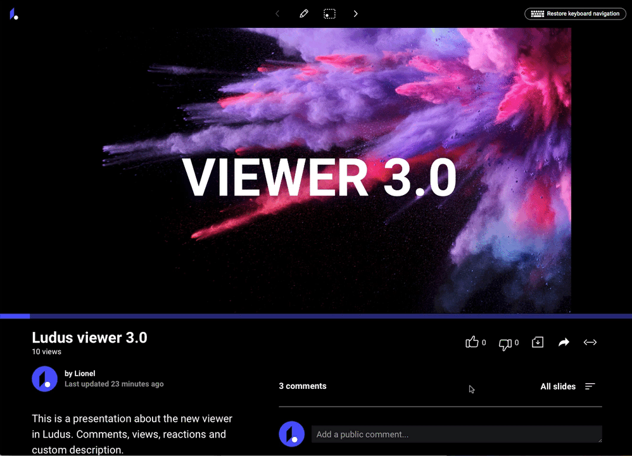Click Lionel's avatar beside the author name
Viewport: 632px width, 456px height.
[44, 379]
